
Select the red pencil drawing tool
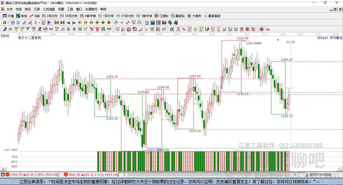pos(5,29)
